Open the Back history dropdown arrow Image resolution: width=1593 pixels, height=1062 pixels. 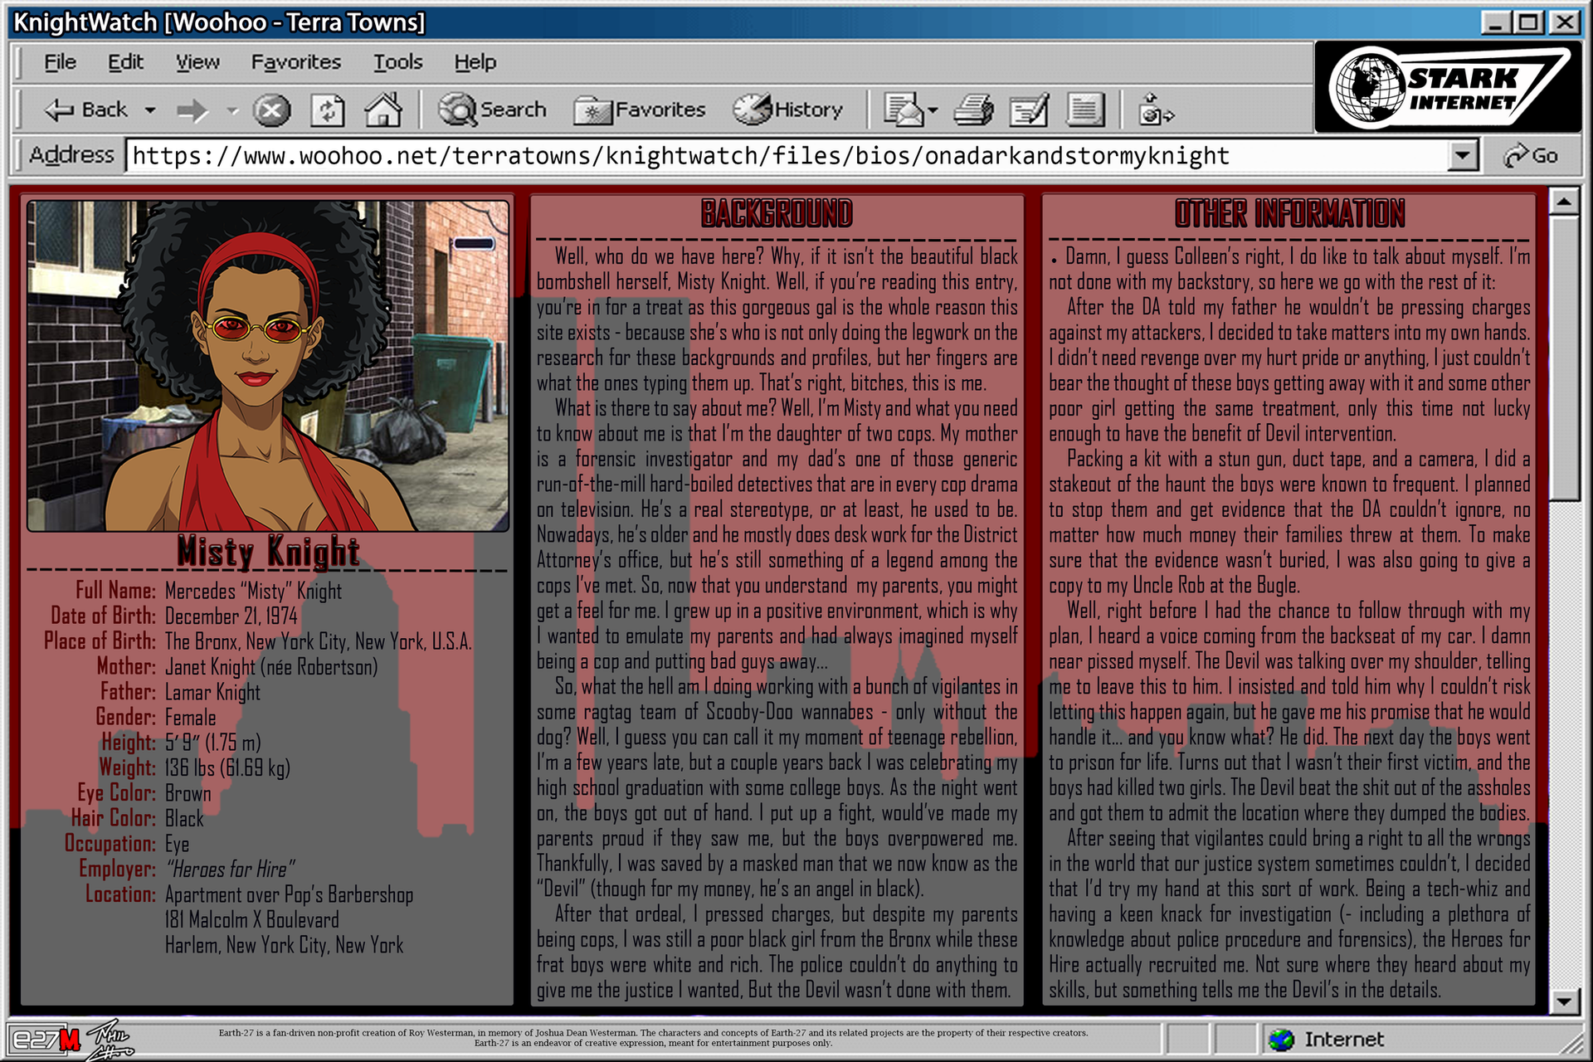tap(150, 110)
